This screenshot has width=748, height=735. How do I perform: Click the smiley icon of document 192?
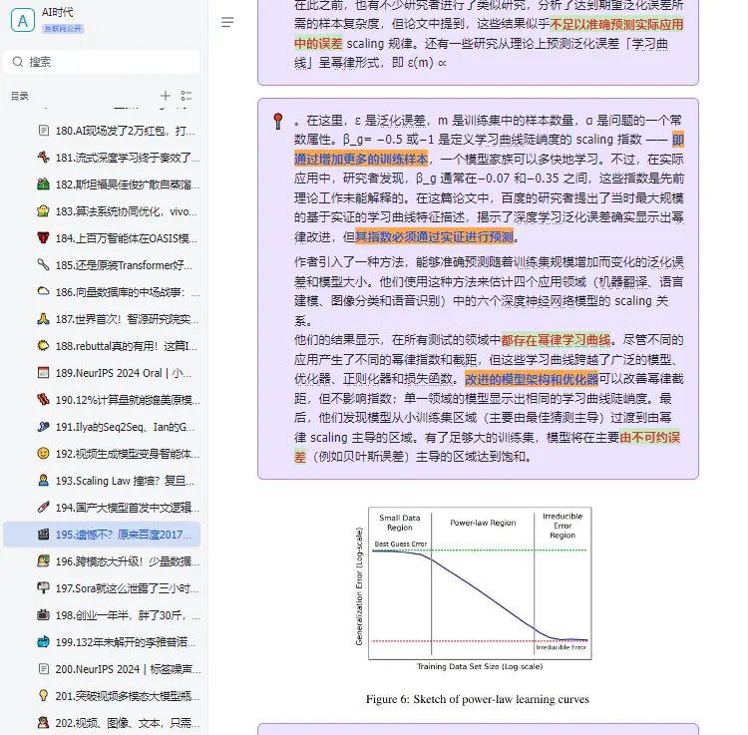pos(43,454)
